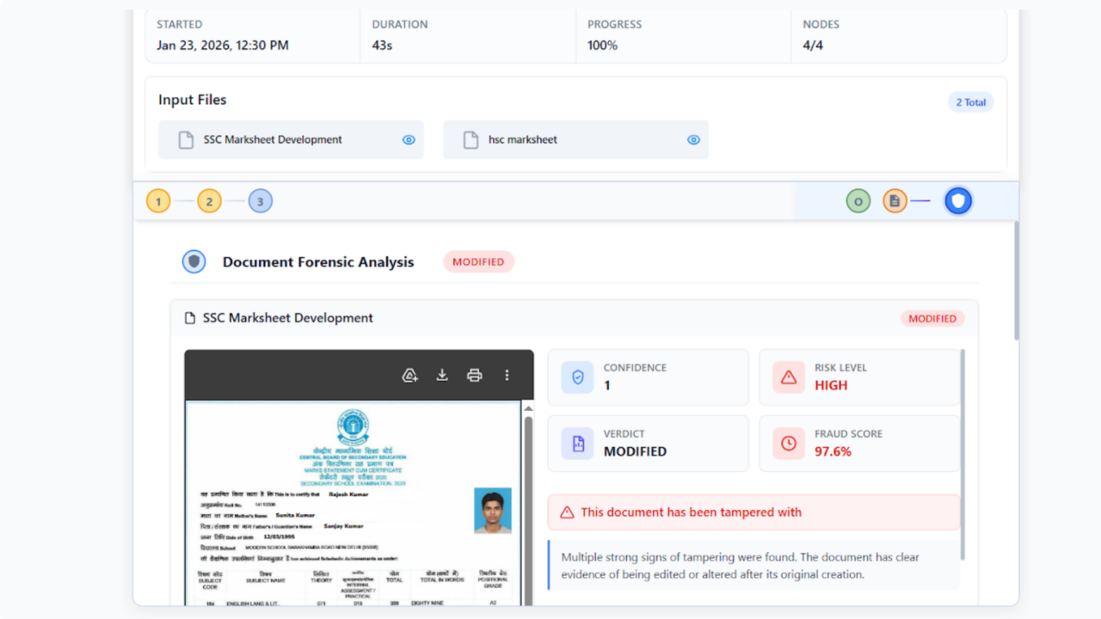Click the 97.6% fraud score value
This screenshot has width=1101, height=619.
coord(833,451)
